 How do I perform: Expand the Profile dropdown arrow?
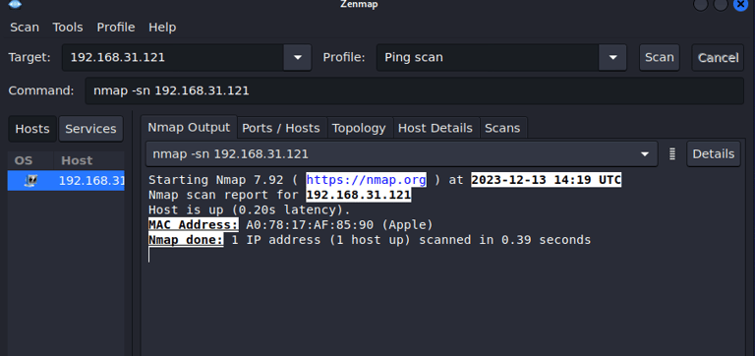tap(612, 58)
